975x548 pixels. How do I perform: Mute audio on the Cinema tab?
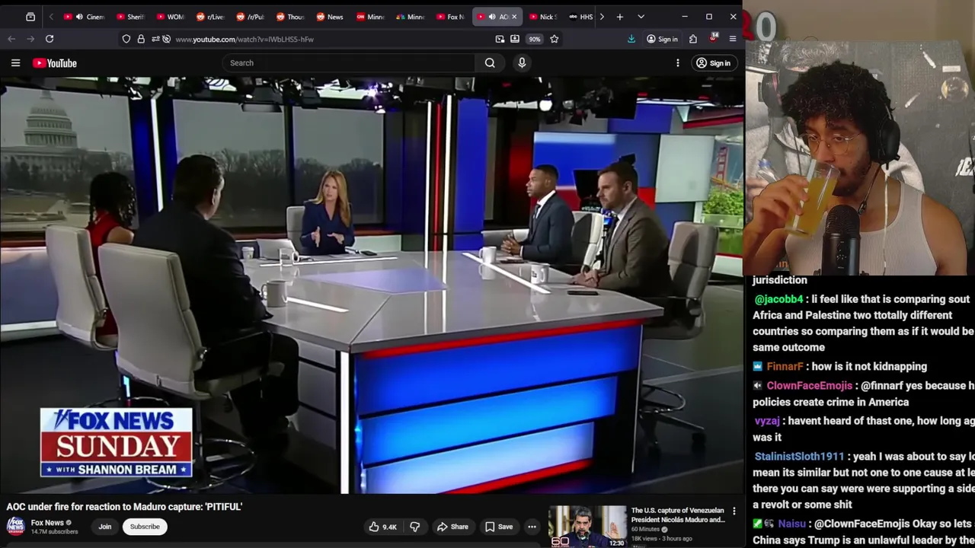79,17
